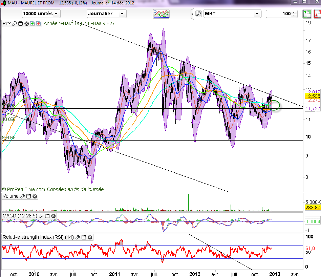Maximize the RSI panel window

coord(85,237)
